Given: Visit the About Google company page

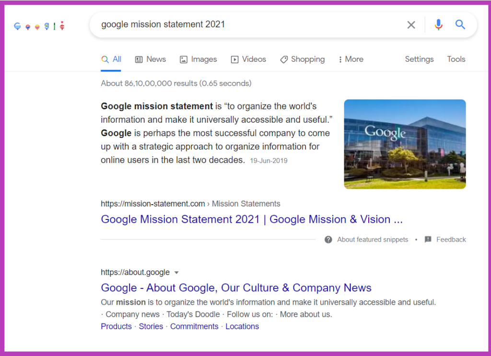Looking at the screenshot, I should point(236,287).
